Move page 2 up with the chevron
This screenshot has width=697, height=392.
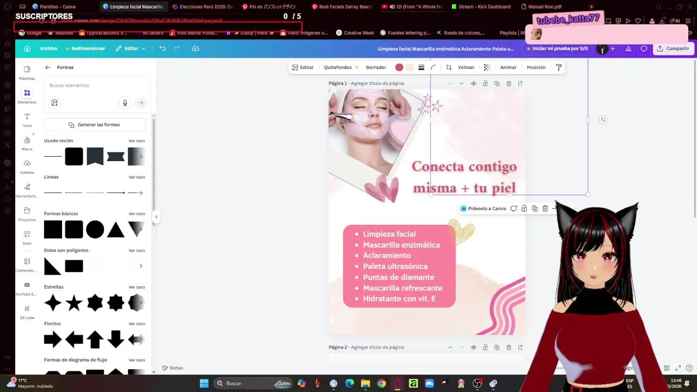450,347
